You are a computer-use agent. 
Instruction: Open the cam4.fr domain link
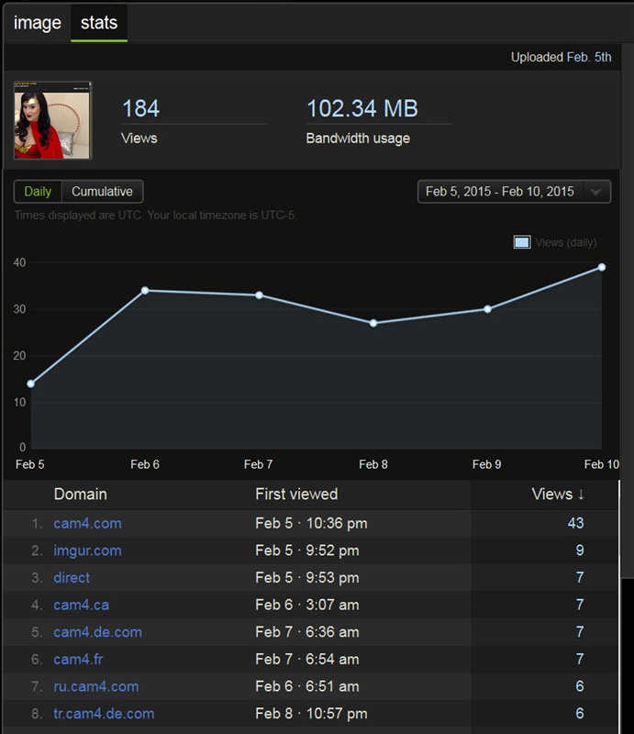pyautogui.click(x=78, y=659)
